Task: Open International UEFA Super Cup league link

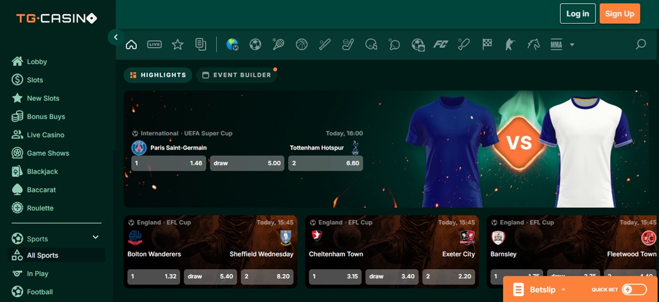Action: [182, 133]
